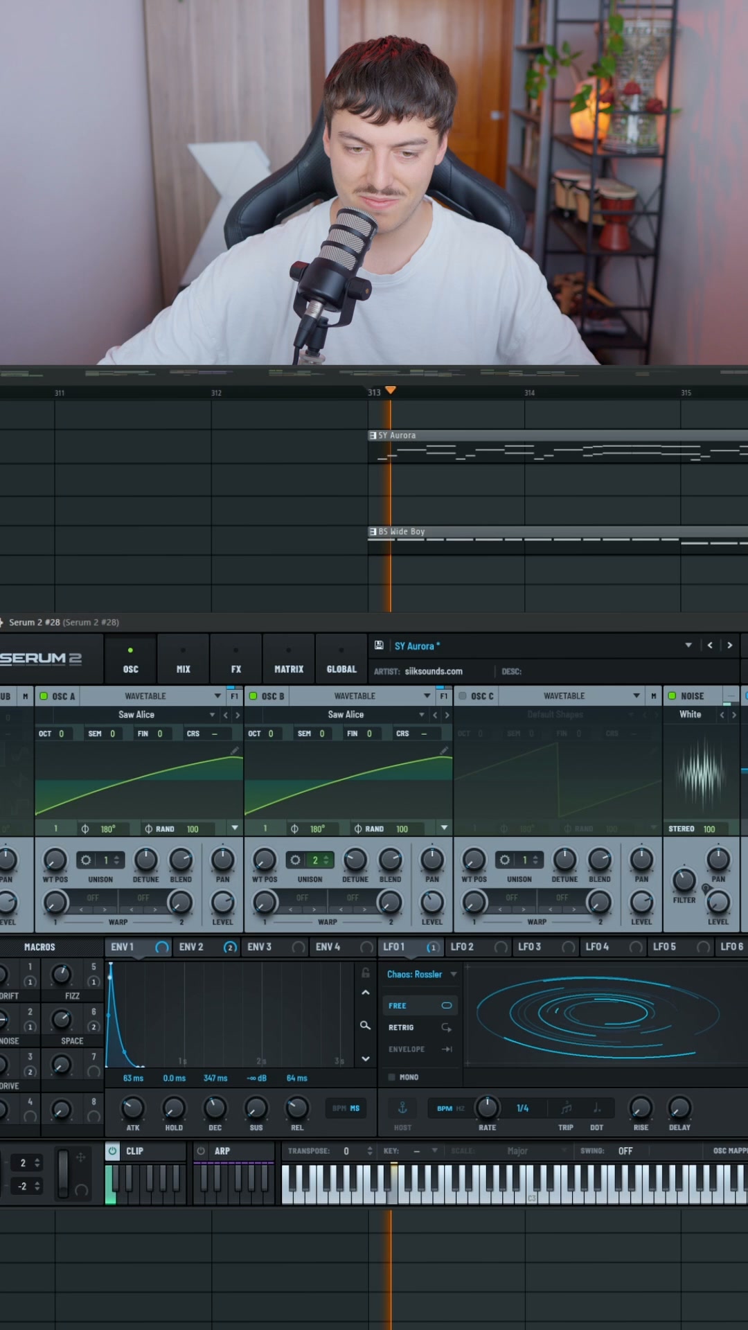Open OSC C unison settings gear
The width and height of the screenshot is (748, 1330).
point(505,860)
